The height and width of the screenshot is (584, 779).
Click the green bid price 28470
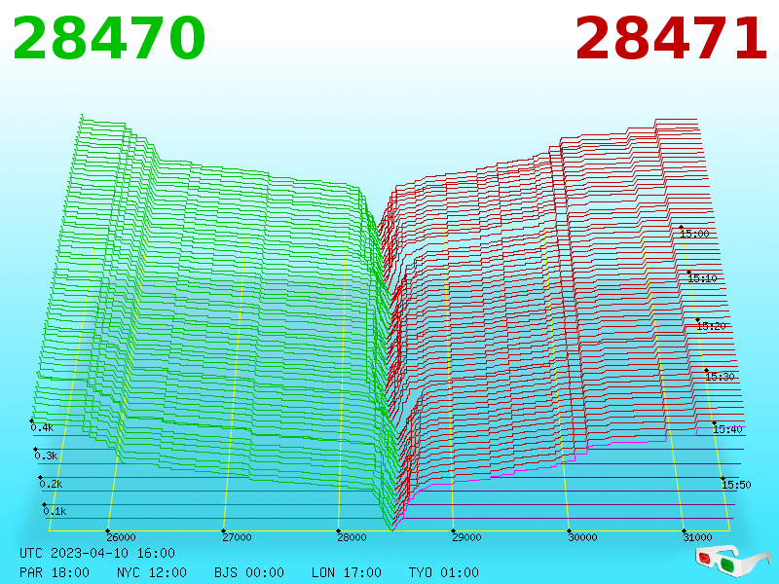point(108,39)
